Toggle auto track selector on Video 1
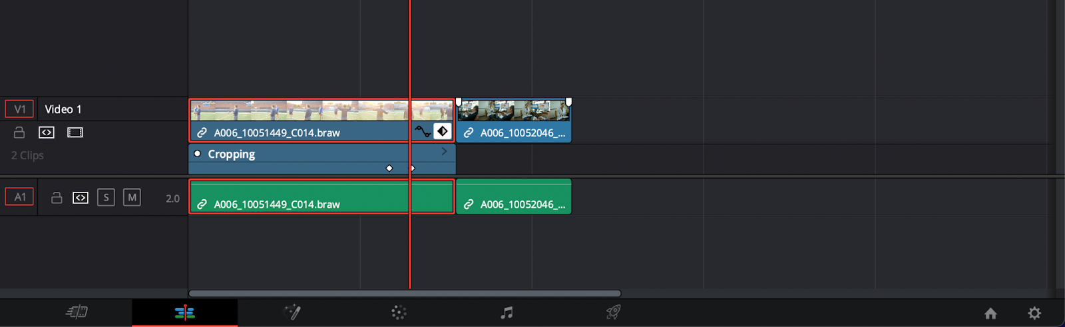The height and width of the screenshot is (327, 1065). pos(47,133)
